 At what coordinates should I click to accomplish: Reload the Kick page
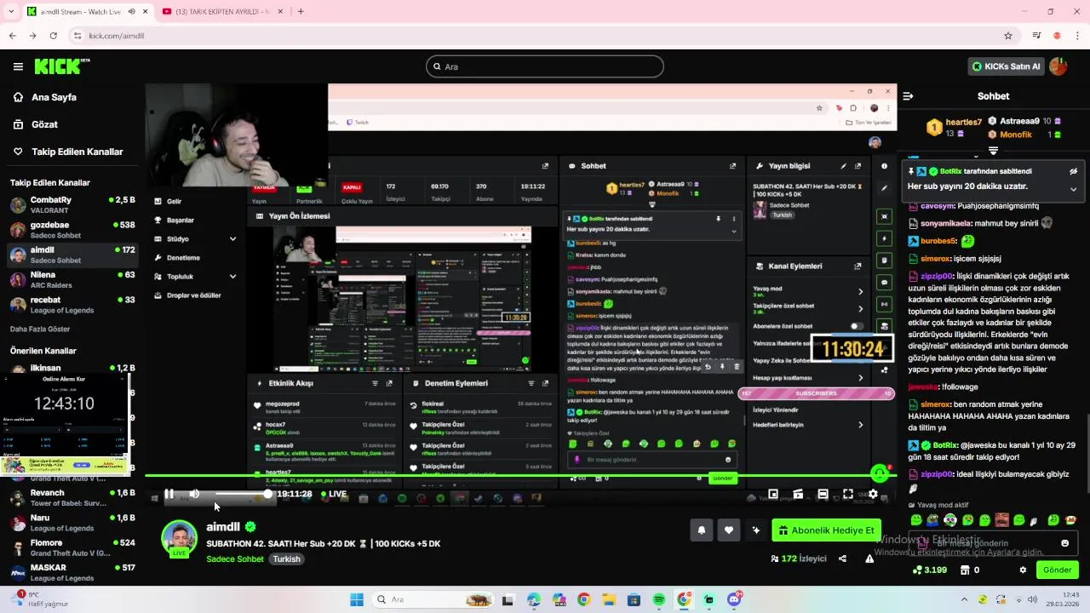pos(53,36)
